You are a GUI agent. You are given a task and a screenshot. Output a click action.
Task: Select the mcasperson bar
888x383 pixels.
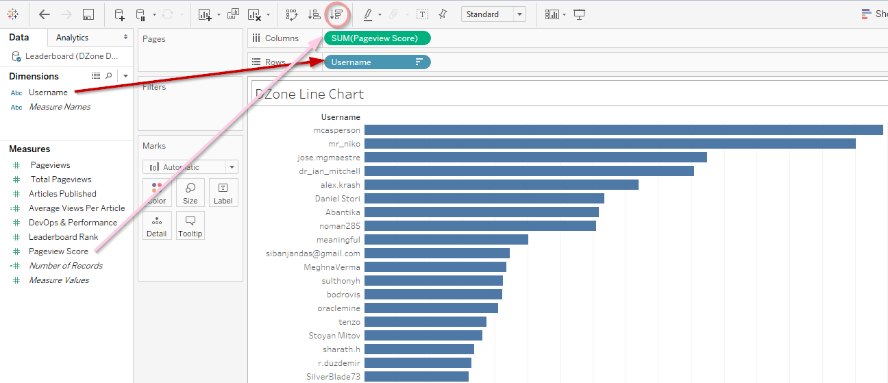[624, 130]
